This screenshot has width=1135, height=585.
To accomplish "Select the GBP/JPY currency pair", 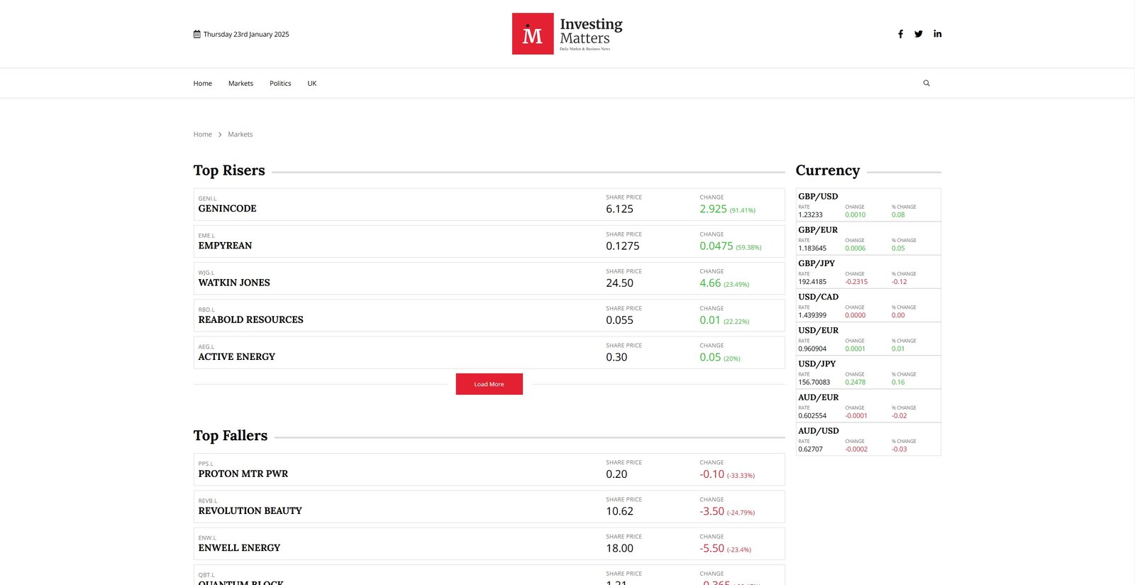I will coord(868,272).
